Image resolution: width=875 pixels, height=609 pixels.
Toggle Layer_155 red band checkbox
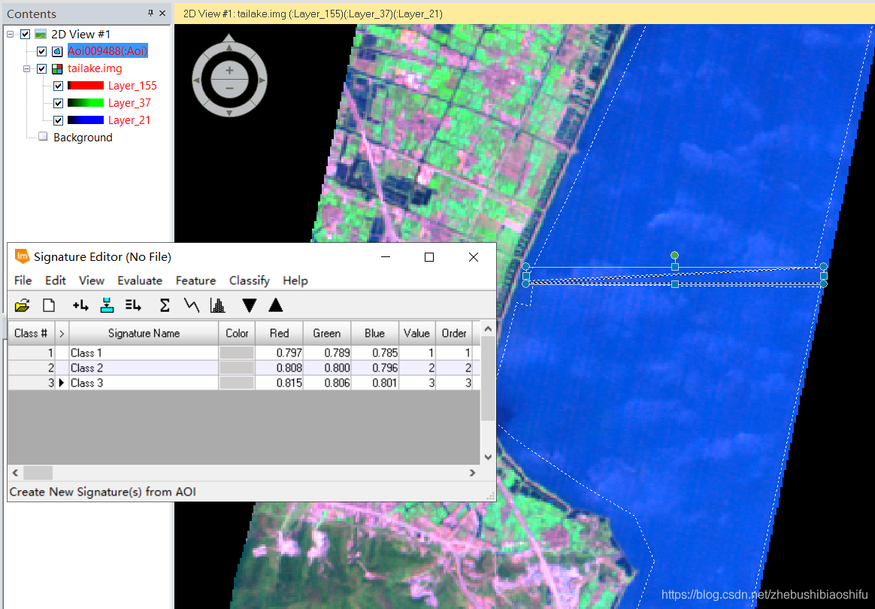58,86
